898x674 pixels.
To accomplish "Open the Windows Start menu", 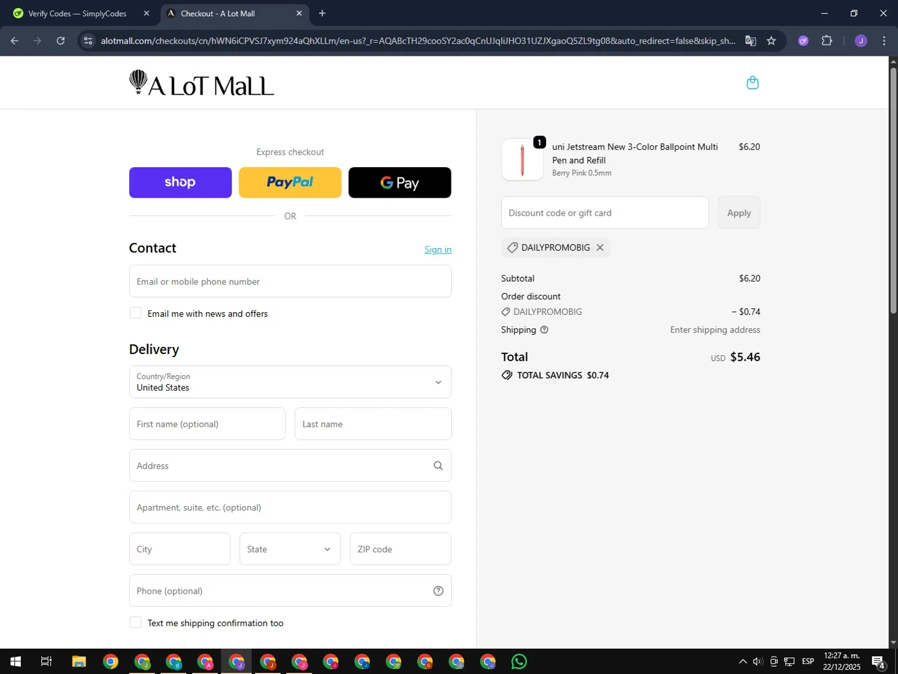I will click(16, 661).
